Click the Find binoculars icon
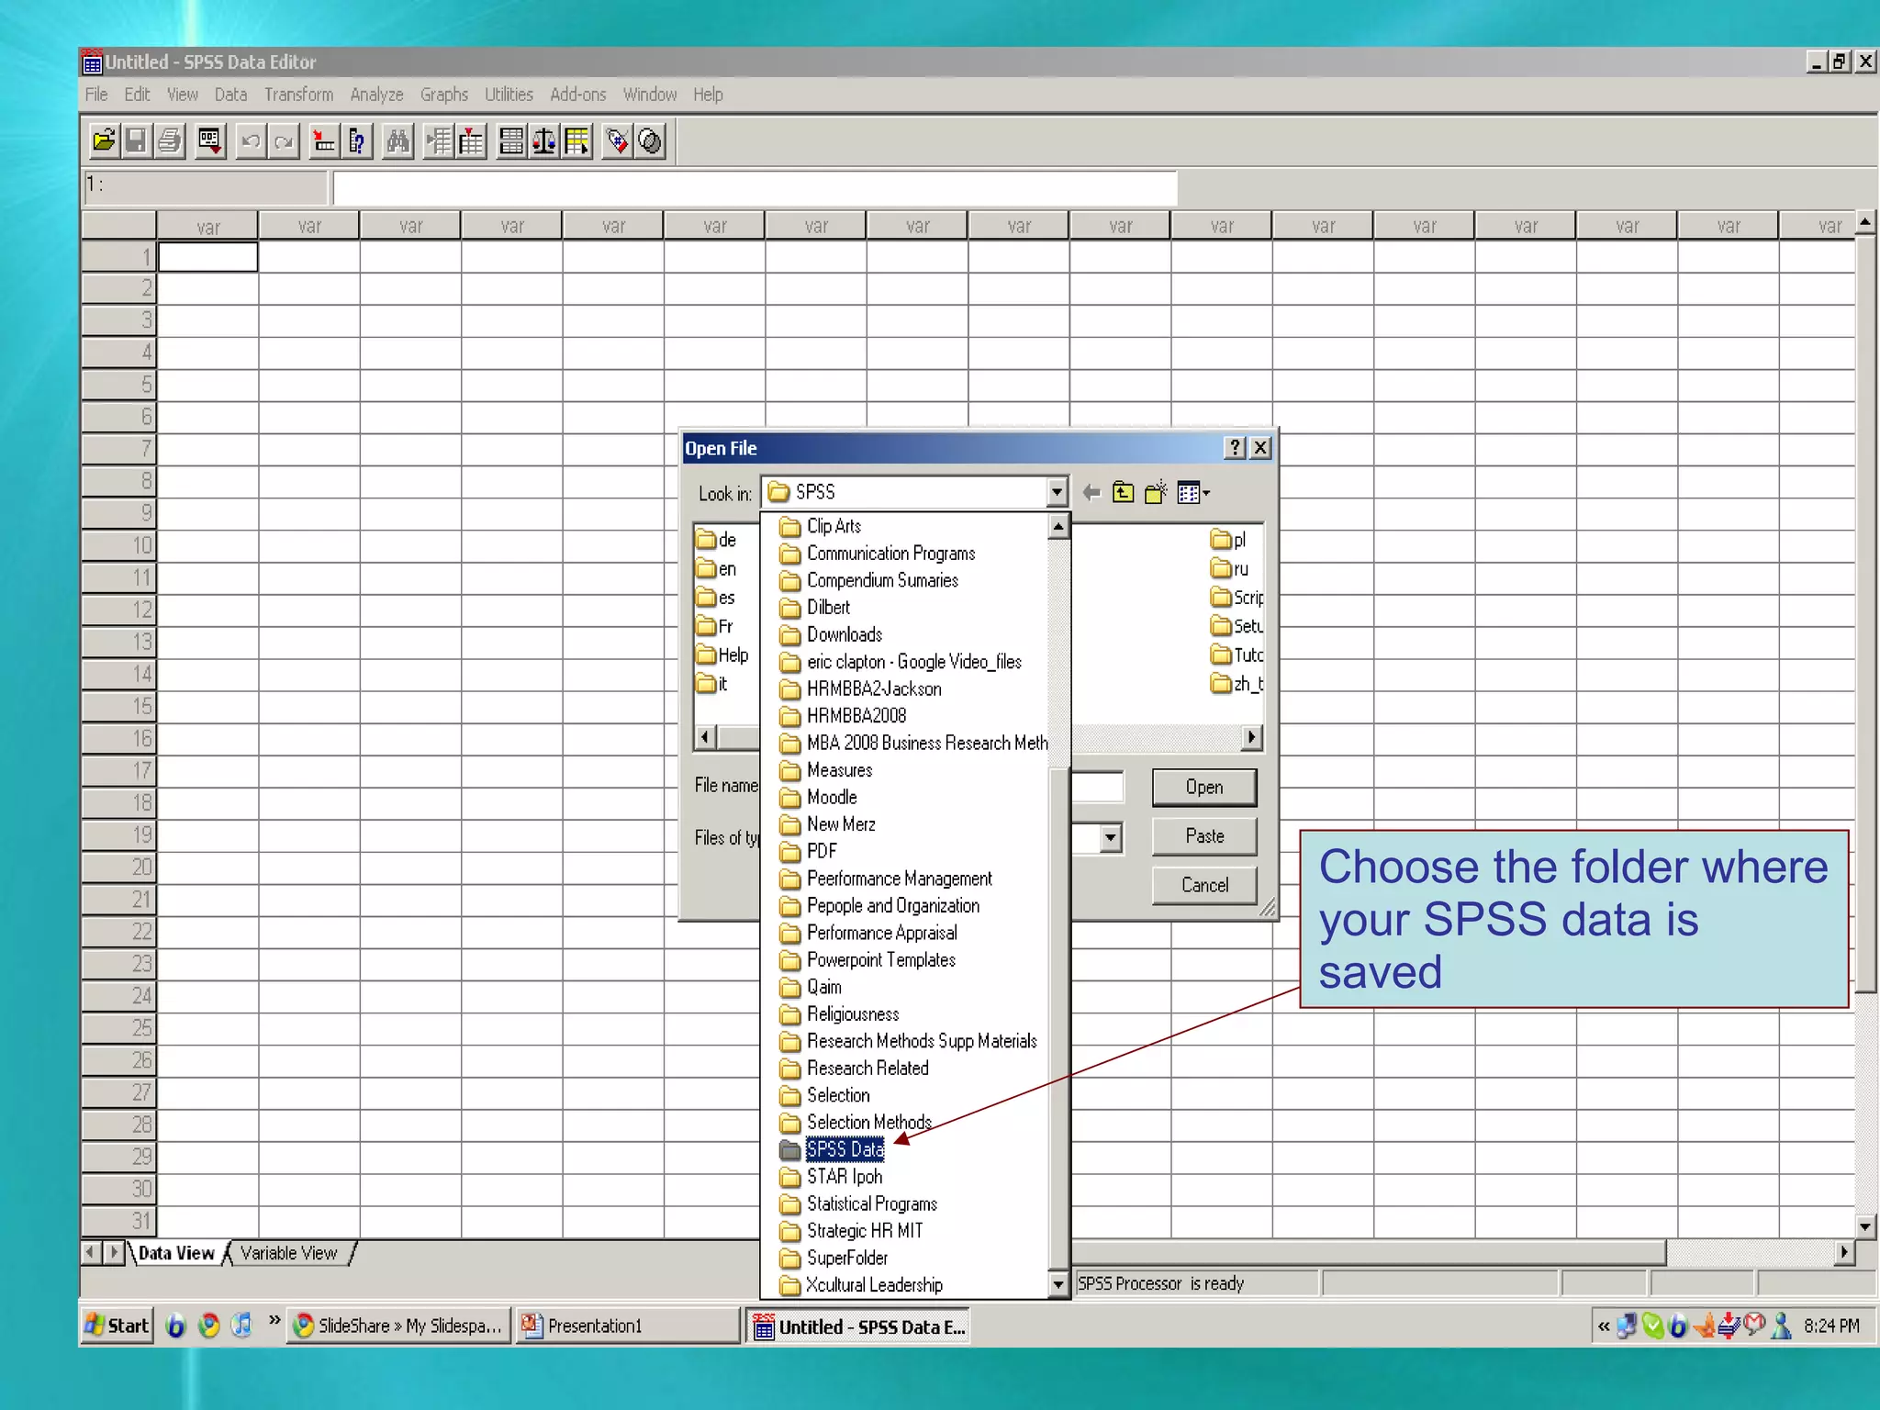Viewport: 1880px width, 1410px height. click(x=397, y=141)
